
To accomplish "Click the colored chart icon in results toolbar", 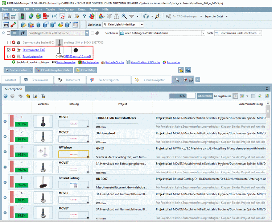I will [x=267, y=96].
